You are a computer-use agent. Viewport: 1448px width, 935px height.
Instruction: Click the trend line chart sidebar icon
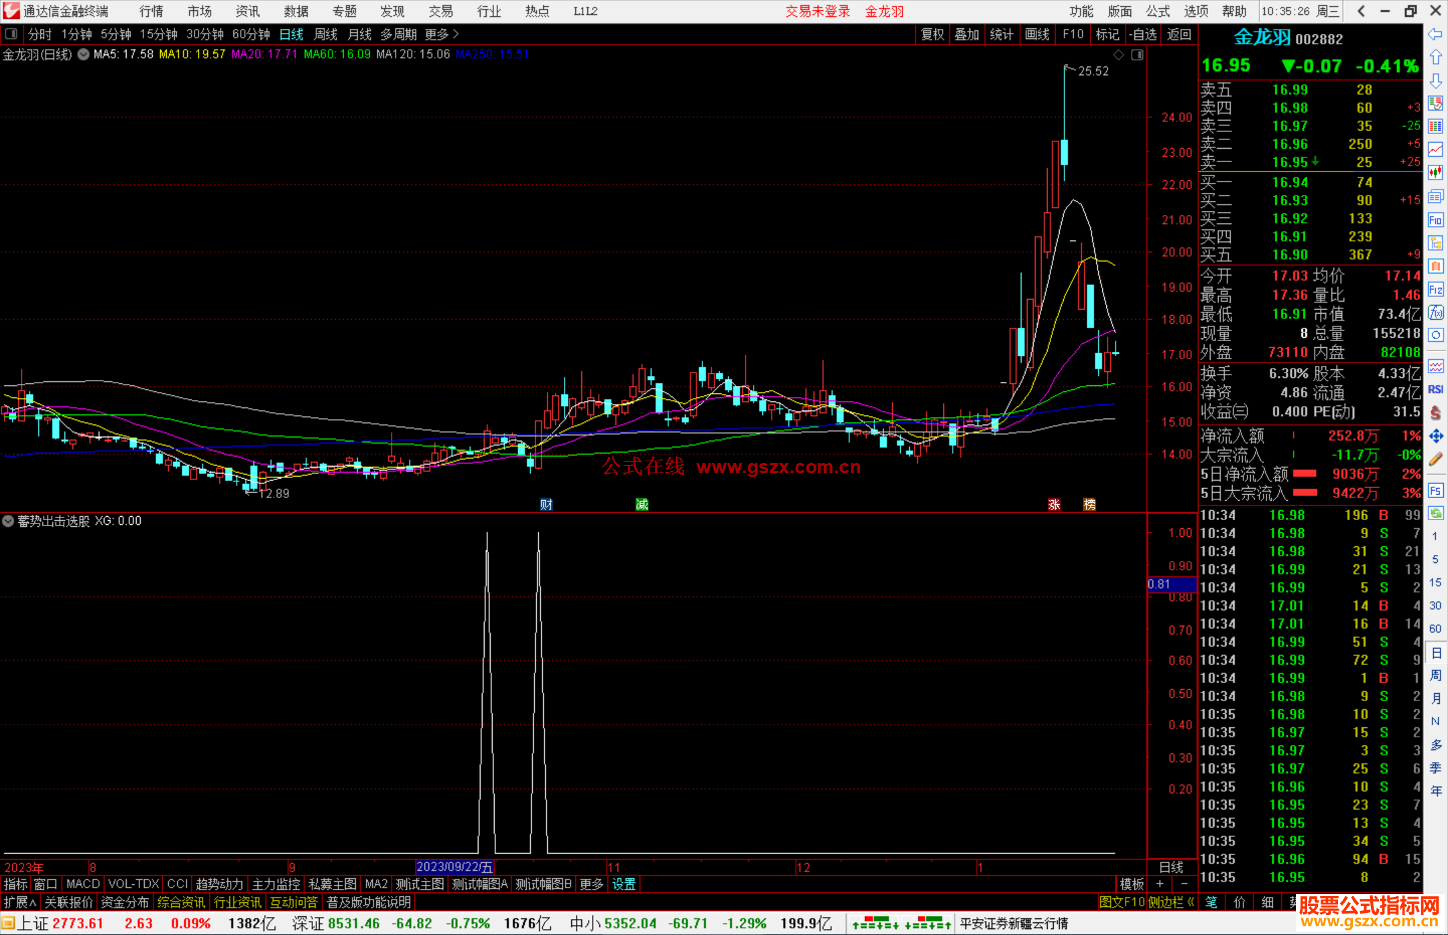coord(1435,149)
